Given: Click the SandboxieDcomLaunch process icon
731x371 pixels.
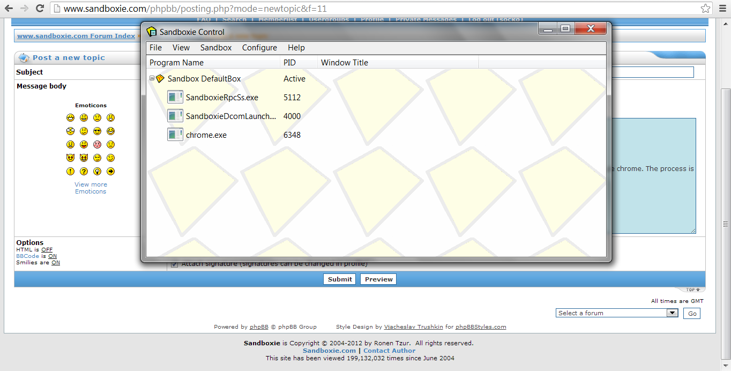Looking at the screenshot, I should point(175,116).
